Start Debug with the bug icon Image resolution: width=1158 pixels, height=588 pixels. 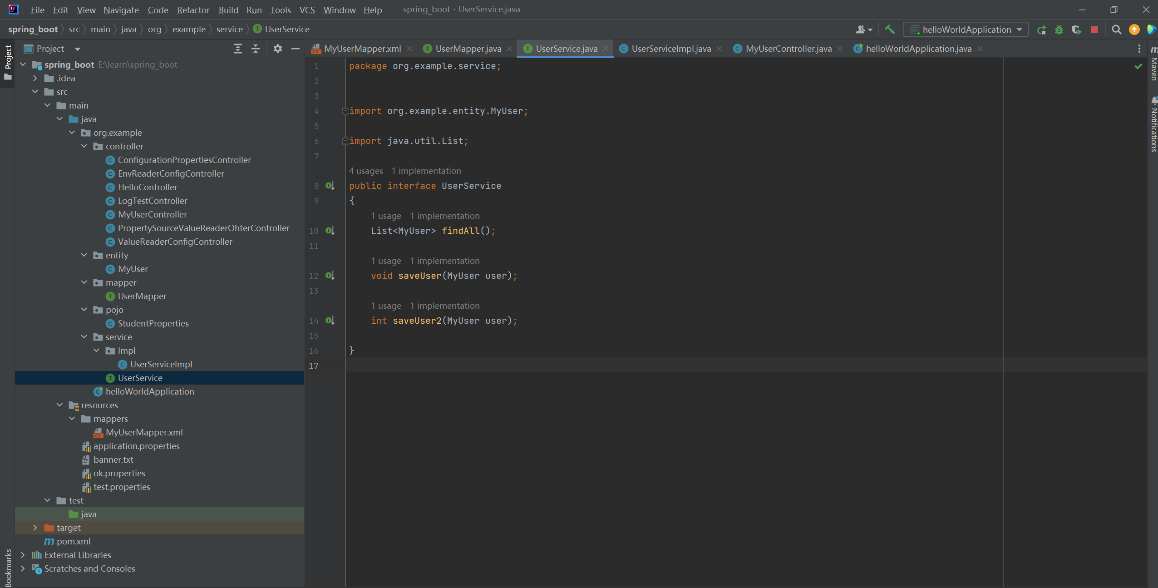coord(1059,30)
